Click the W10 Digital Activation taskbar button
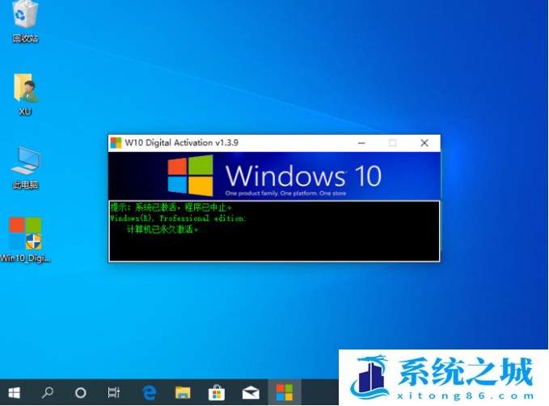549x406 pixels. pyautogui.click(x=285, y=392)
